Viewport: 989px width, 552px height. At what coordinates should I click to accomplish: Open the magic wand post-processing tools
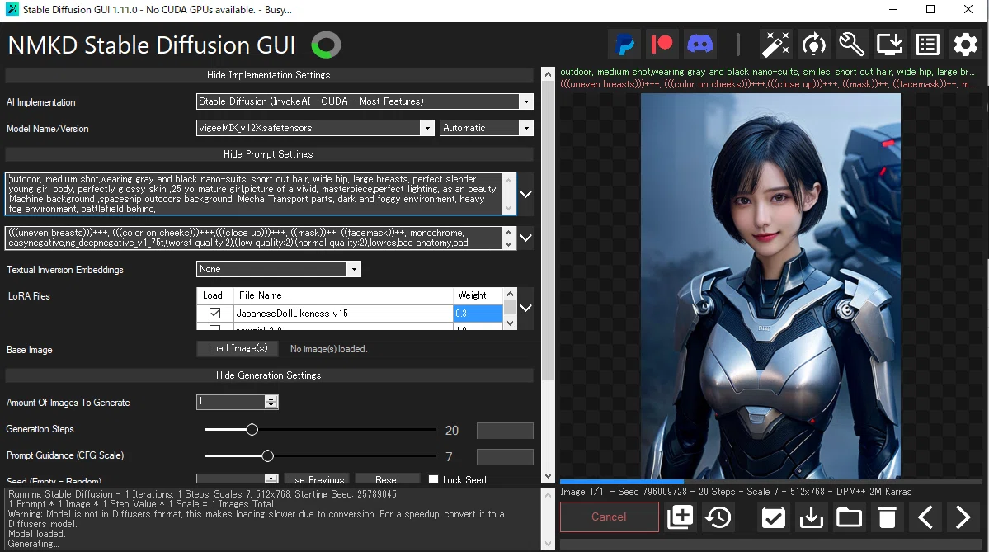pyautogui.click(x=776, y=45)
